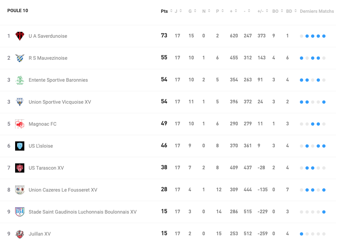Click the R S Mauvezinoise club crest
339x250 pixels.
pos(20,58)
